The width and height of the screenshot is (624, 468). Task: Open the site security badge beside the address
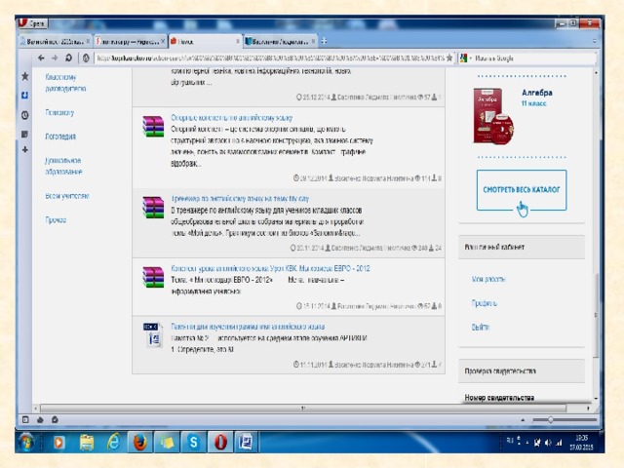pyautogui.click(x=86, y=58)
